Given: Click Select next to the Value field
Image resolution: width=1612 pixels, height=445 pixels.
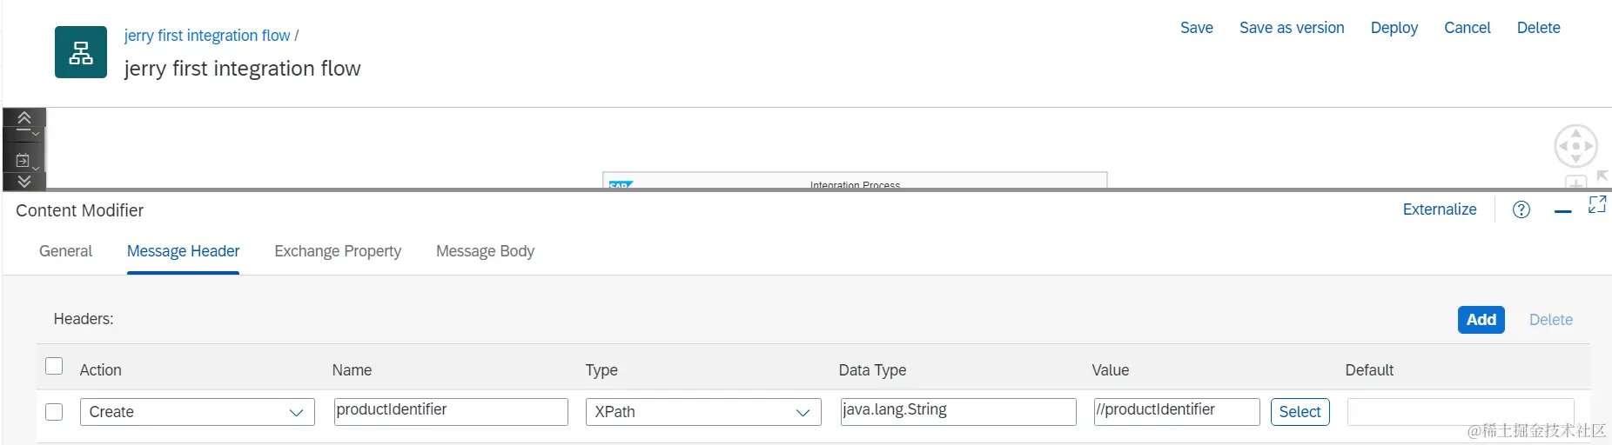Looking at the screenshot, I should click(1300, 412).
